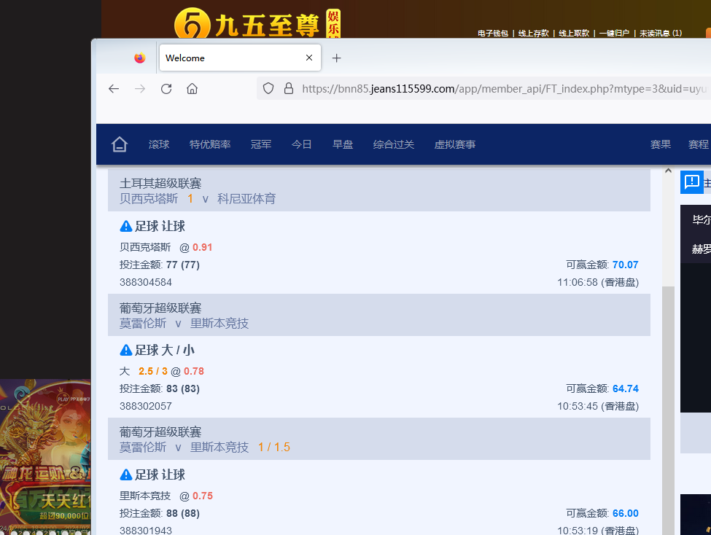Click warning icon beside 足球 让球 for 贝西克塔斯
Image resolution: width=711 pixels, height=535 pixels.
[x=125, y=226]
